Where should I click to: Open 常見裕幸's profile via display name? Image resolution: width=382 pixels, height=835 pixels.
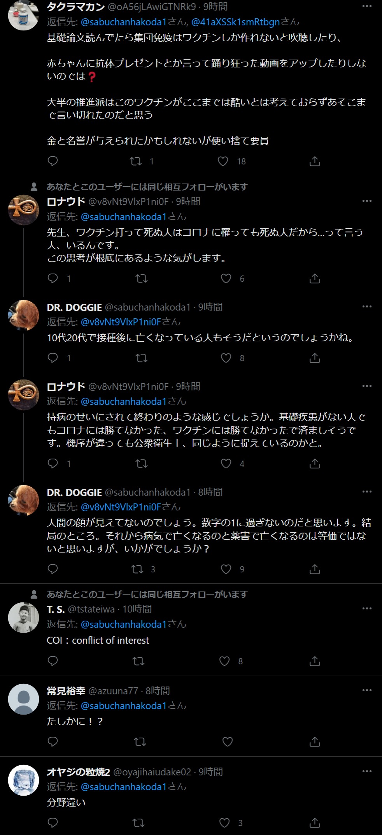[66, 691]
